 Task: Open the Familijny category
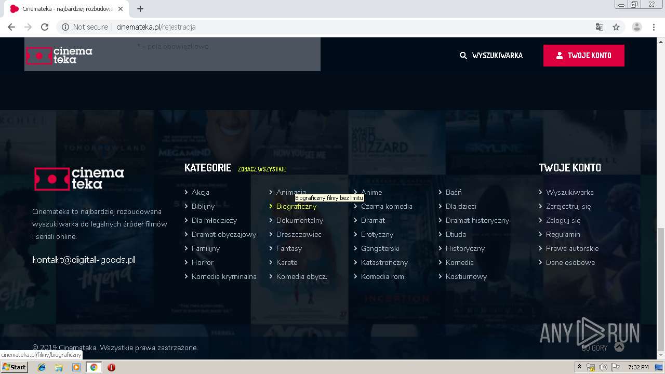coord(206,248)
